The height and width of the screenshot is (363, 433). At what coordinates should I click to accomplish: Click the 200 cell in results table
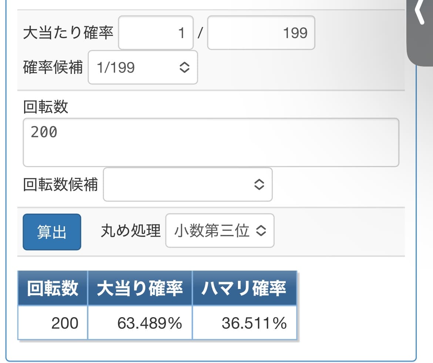(x=53, y=323)
